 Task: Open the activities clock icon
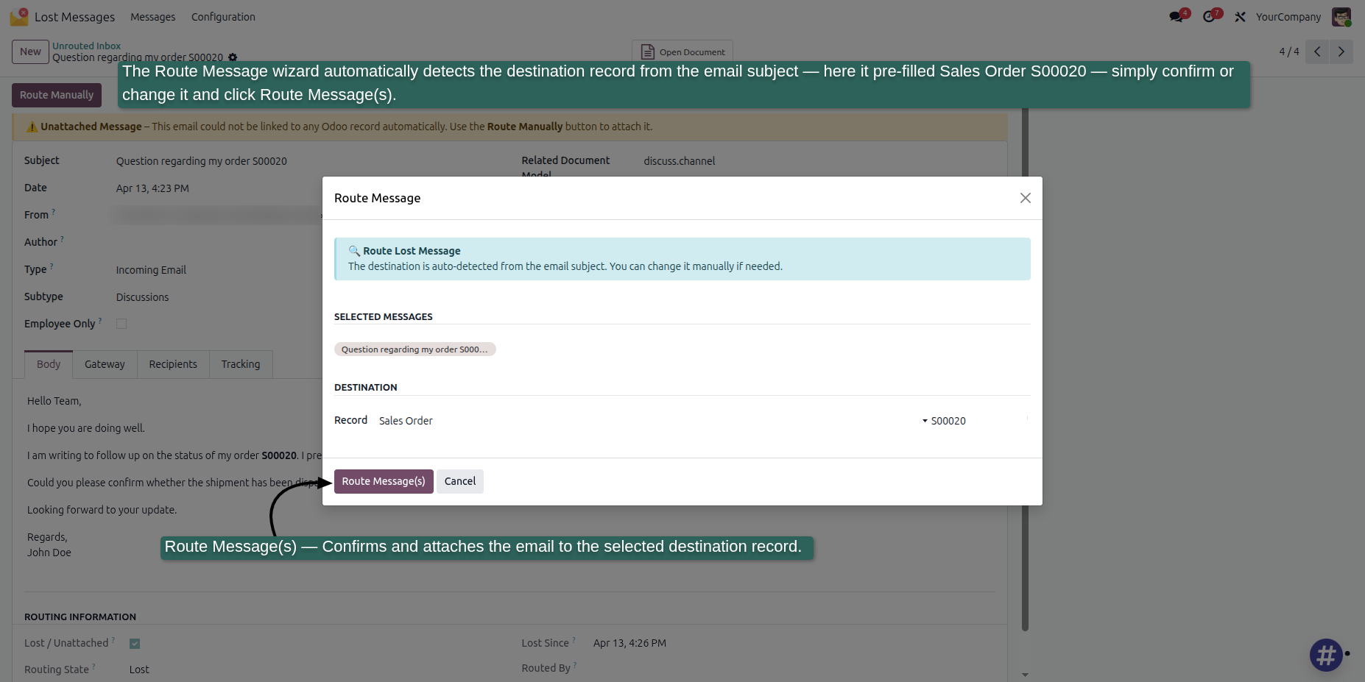pos(1210,16)
